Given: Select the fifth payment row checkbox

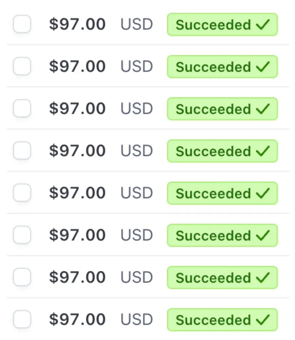Looking at the screenshot, I should point(22,193).
